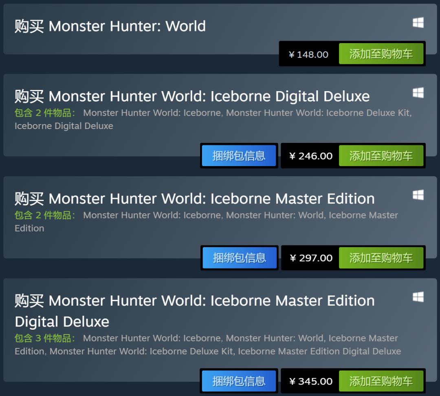Add Monster Hunter: World to cart
The width and height of the screenshot is (440, 396).
381,54
